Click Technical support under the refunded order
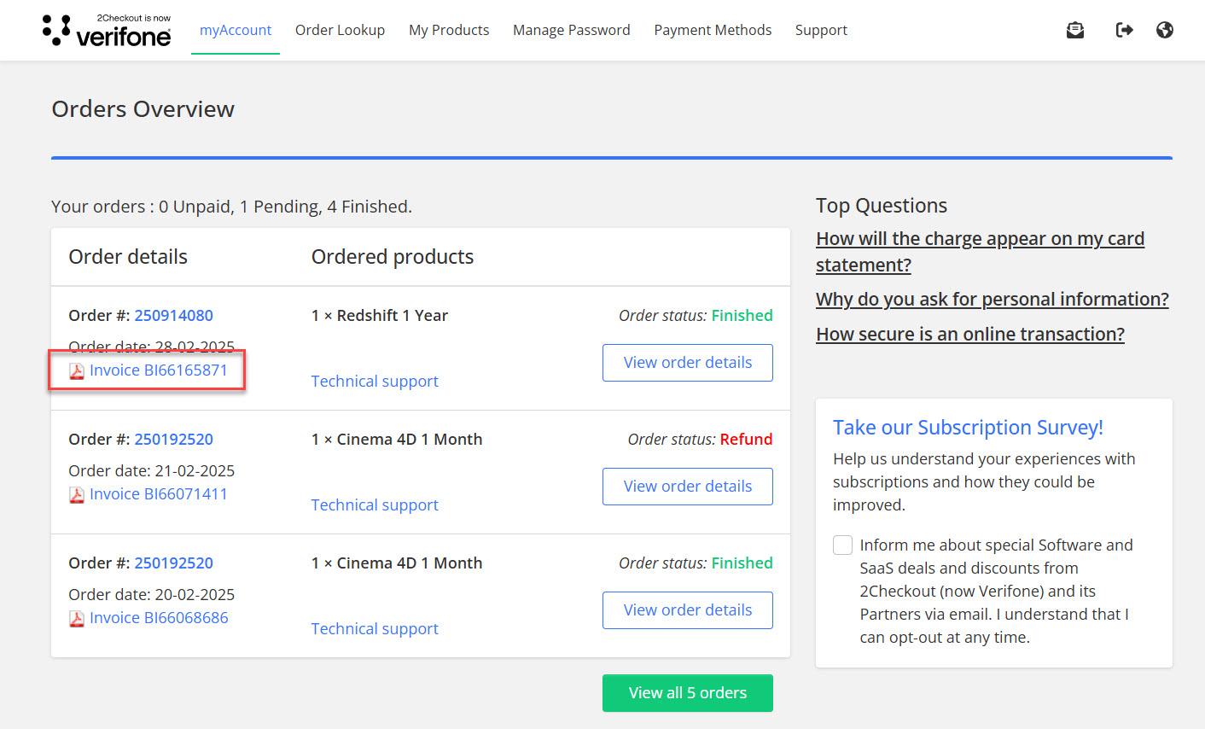The image size is (1205, 729). 375,505
